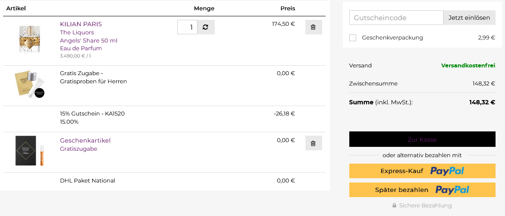Pay using Express-Kauf PayPal button

pos(422,171)
